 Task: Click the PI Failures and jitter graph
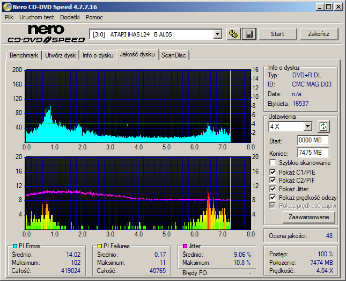(x=138, y=193)
